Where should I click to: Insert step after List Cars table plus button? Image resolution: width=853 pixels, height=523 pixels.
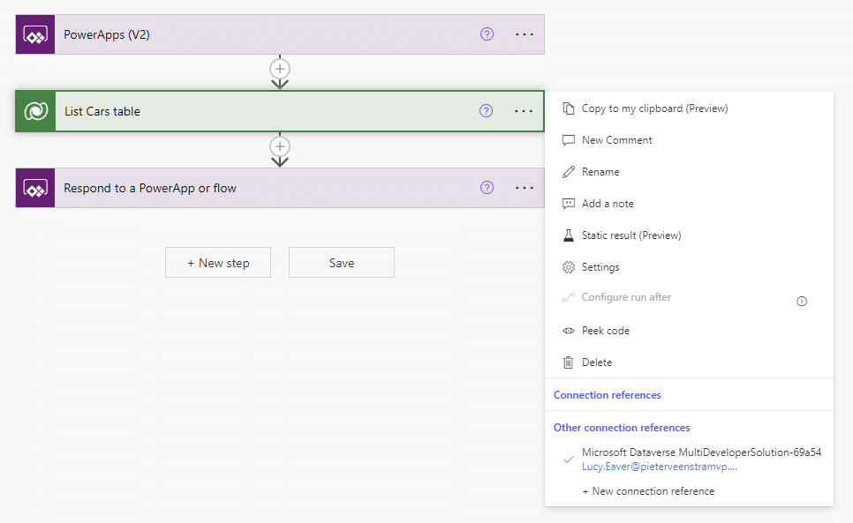click(280, 146)
